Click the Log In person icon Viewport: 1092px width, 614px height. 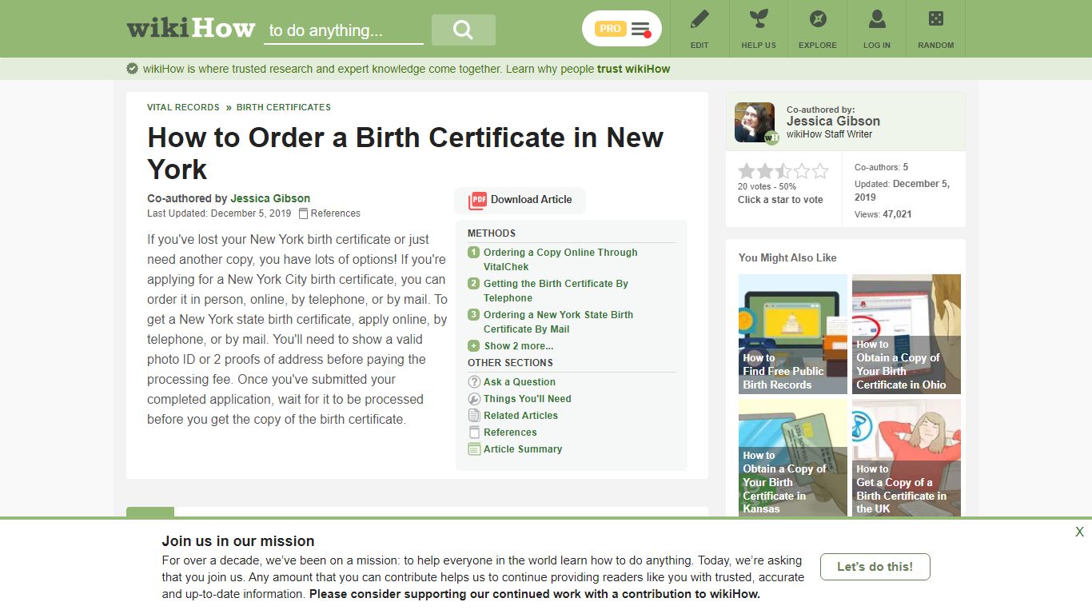[877, 18]
